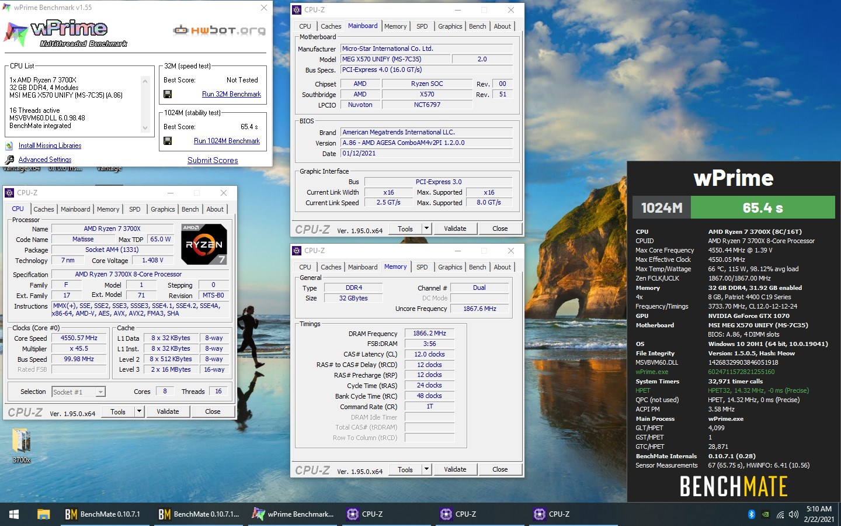Viewport: 841px width, 526px height.
Task: Switch to the third CPU-Z taskbar item
Action: 574,514
